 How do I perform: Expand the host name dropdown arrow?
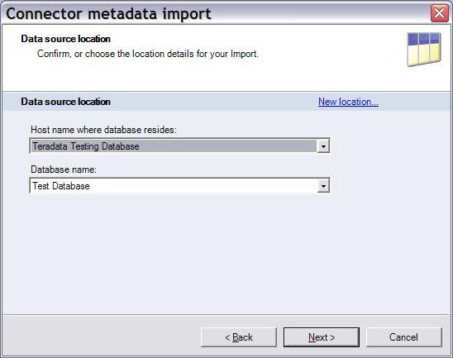click(x=323, y=146)
